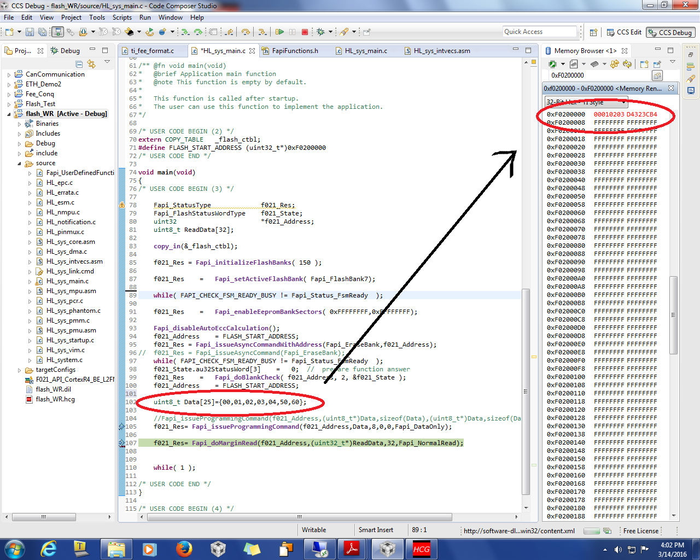Select flash_WR.hcg in the project tree

[55, 399]
